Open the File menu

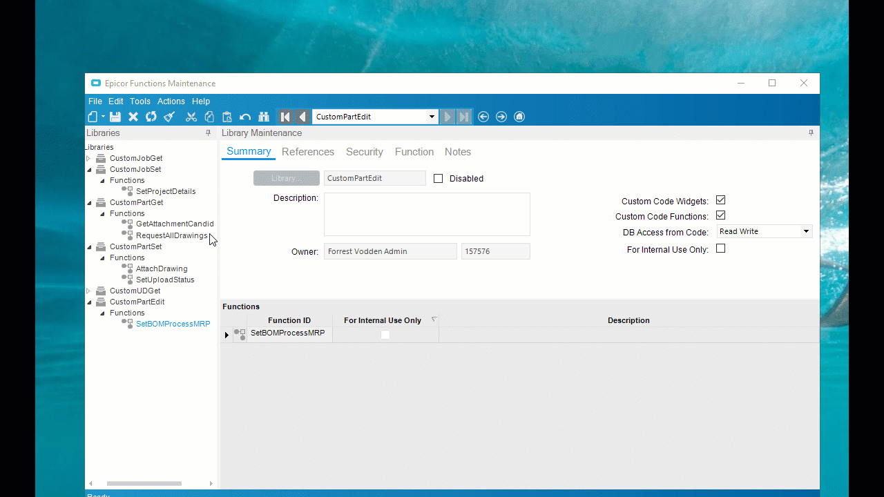95,101
